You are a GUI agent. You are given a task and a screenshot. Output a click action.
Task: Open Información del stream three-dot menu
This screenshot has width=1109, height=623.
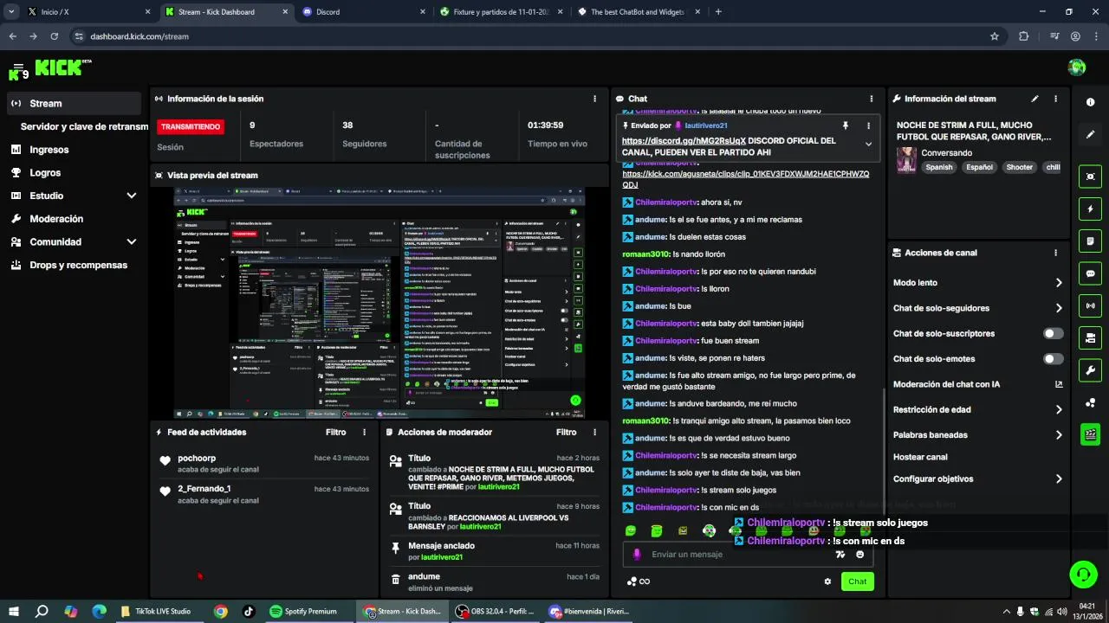(1055, 99)
